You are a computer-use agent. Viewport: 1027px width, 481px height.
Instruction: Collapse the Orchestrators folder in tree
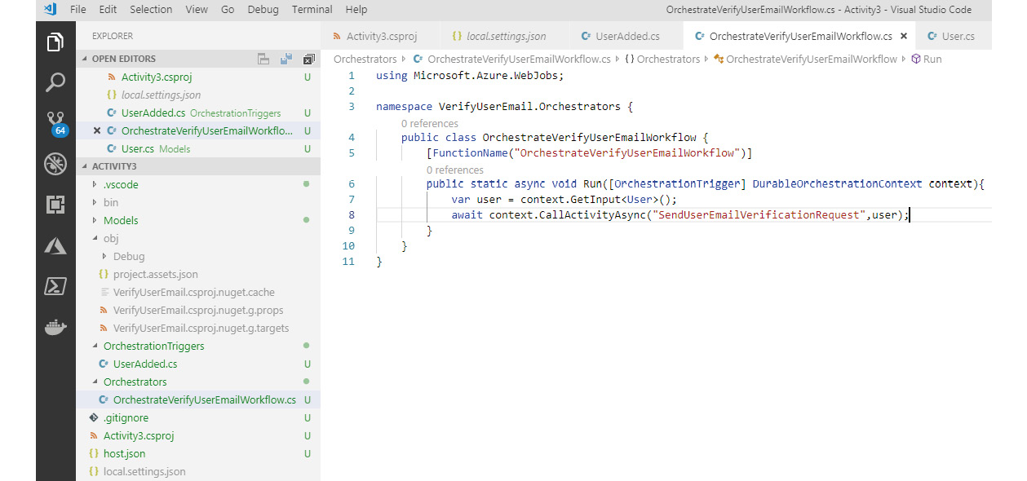click(x=135, y=382)
